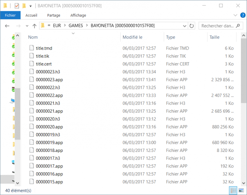Screen dimensions: 247x195
Task: Go forward with the right arrow
Action: pyautogui.click(x=18, y=26)
